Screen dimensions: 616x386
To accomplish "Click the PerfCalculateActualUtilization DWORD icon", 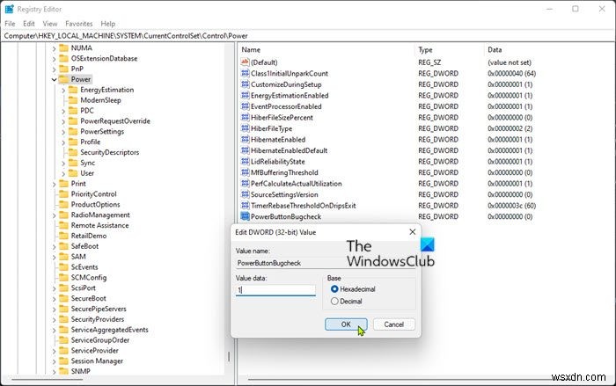I will (x=245, y=183).
